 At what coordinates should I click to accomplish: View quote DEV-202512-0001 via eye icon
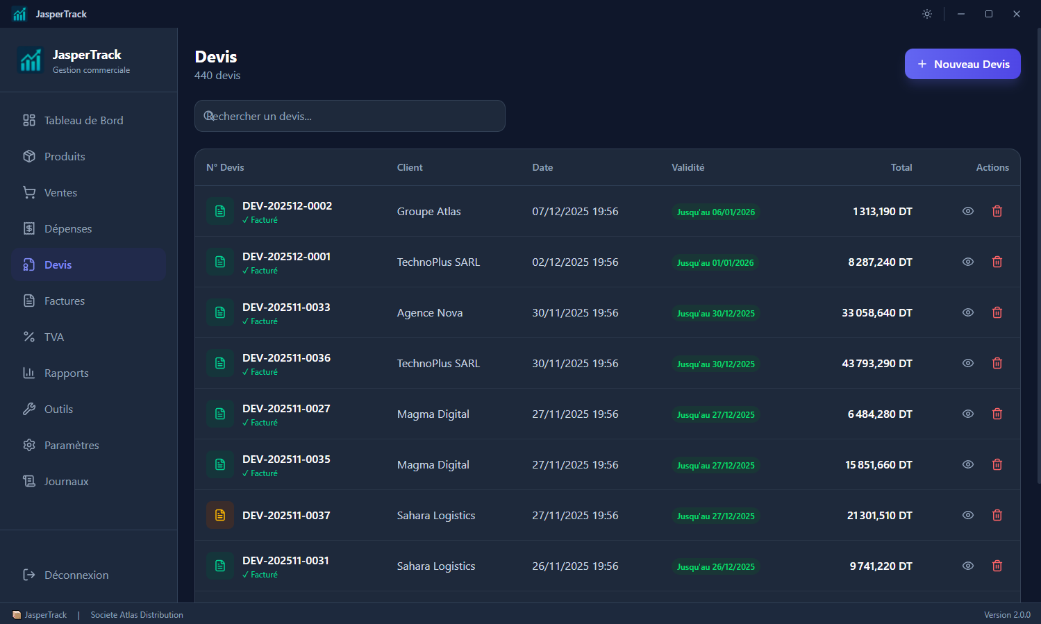pyautogui.click(x=968, y=262)
